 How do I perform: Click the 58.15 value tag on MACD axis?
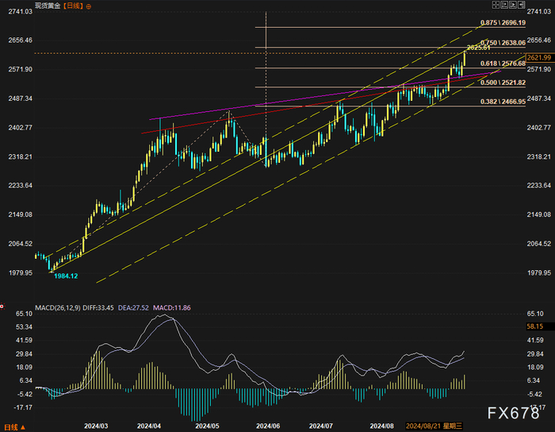pos(534,326)
